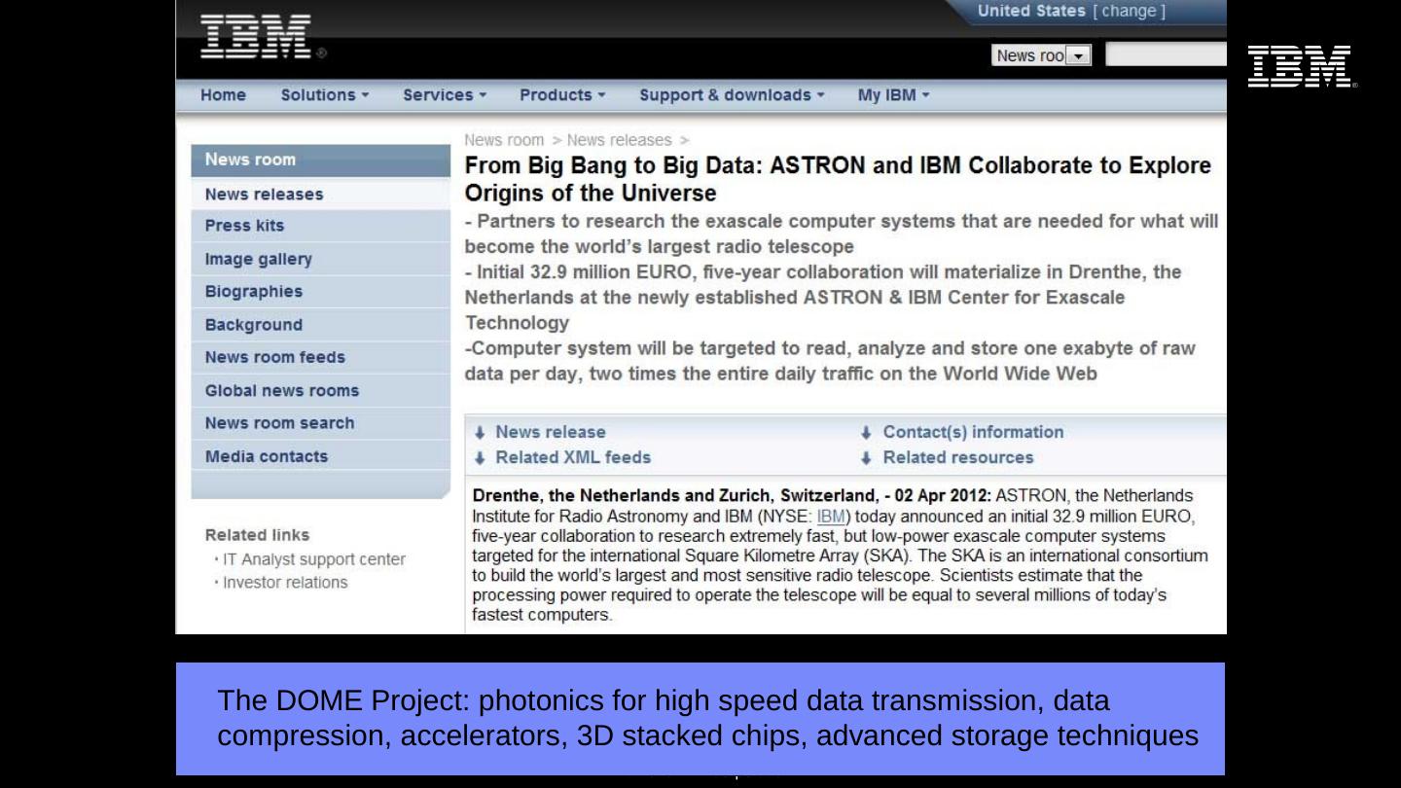Click the Related links heading

click(x=258, y=535)
